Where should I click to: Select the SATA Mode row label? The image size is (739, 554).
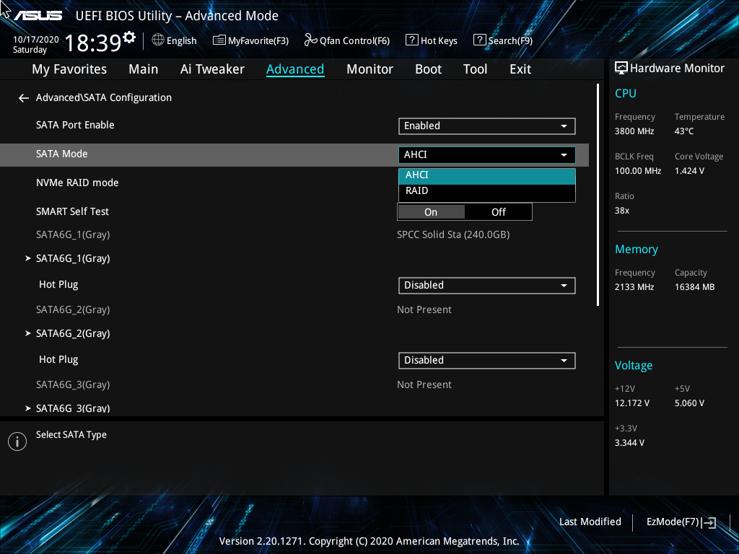[x=62, y=154]
